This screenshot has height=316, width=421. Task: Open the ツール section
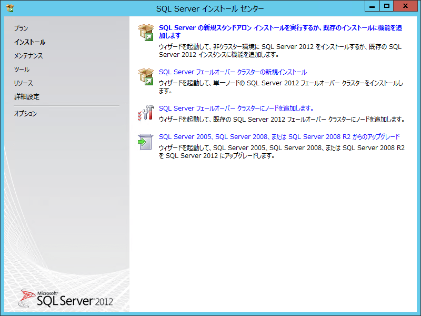22,70
